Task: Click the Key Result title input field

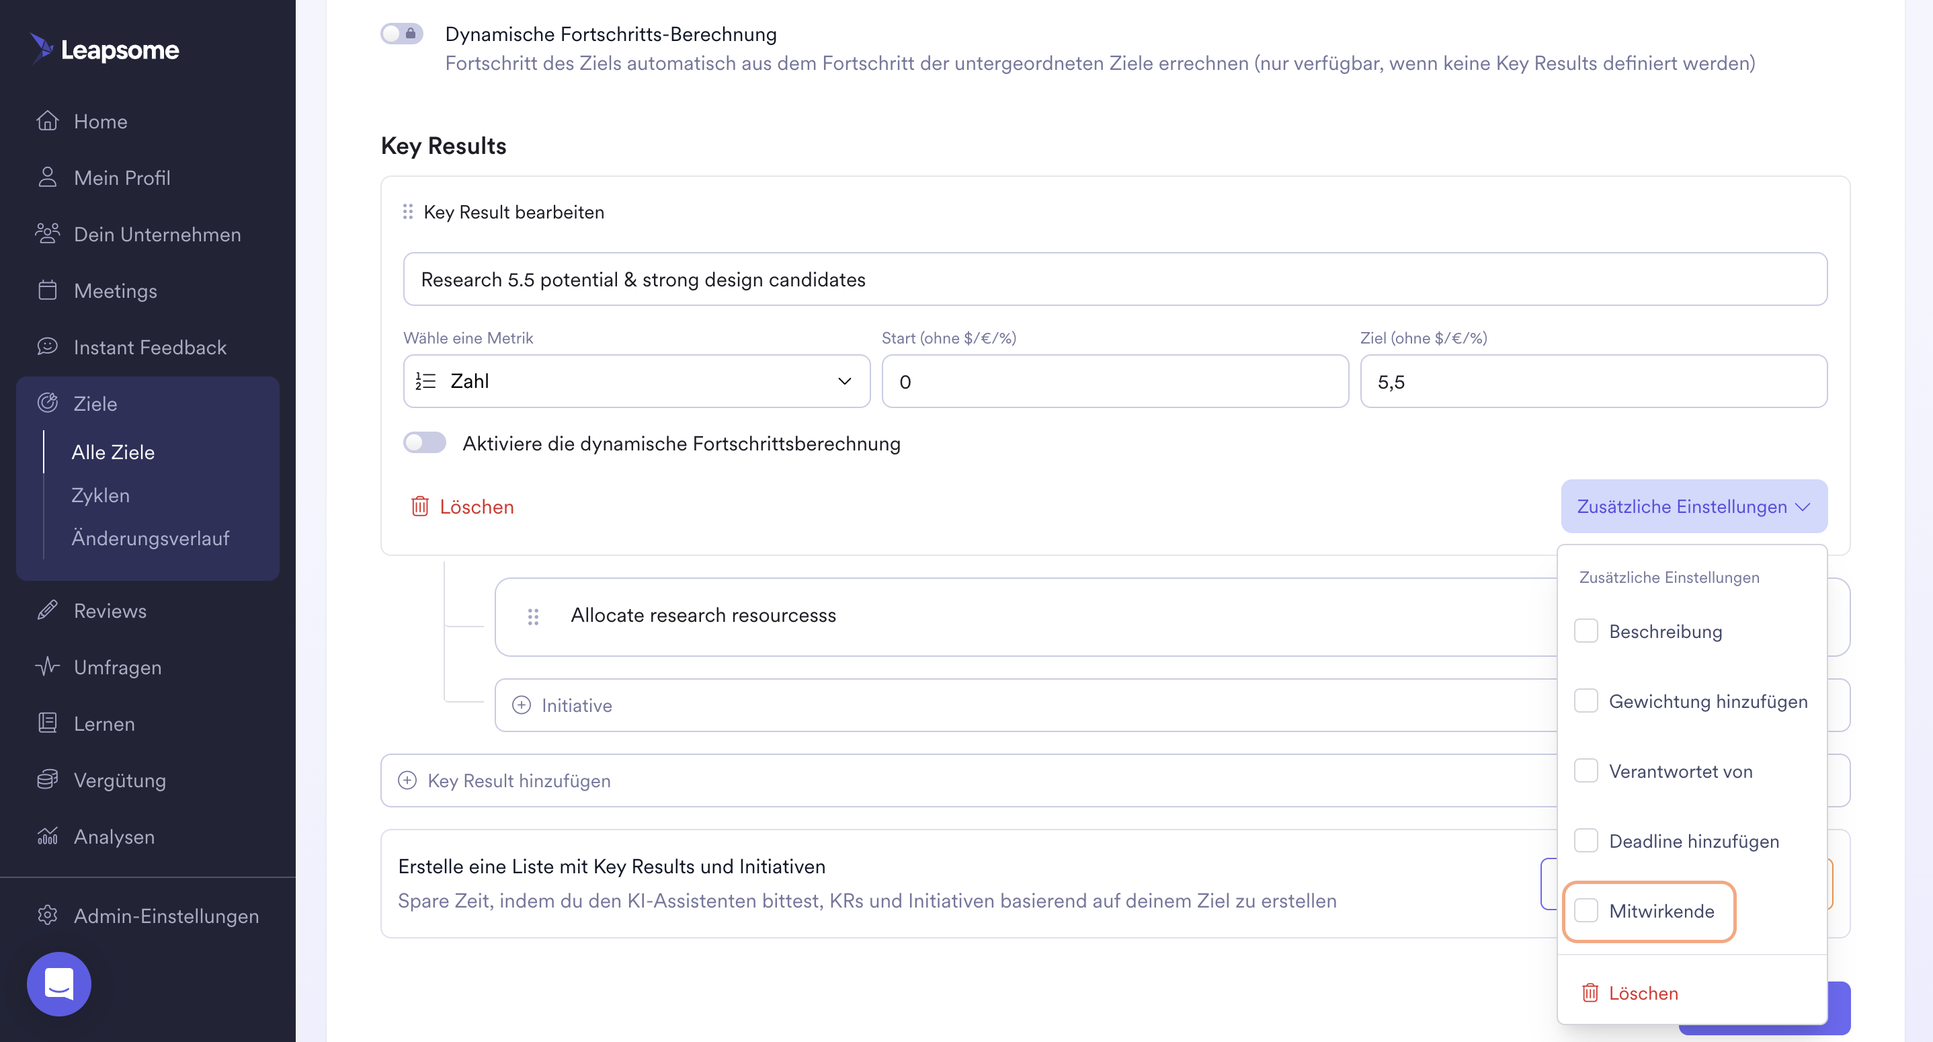Action: [x=1115, y=278]
